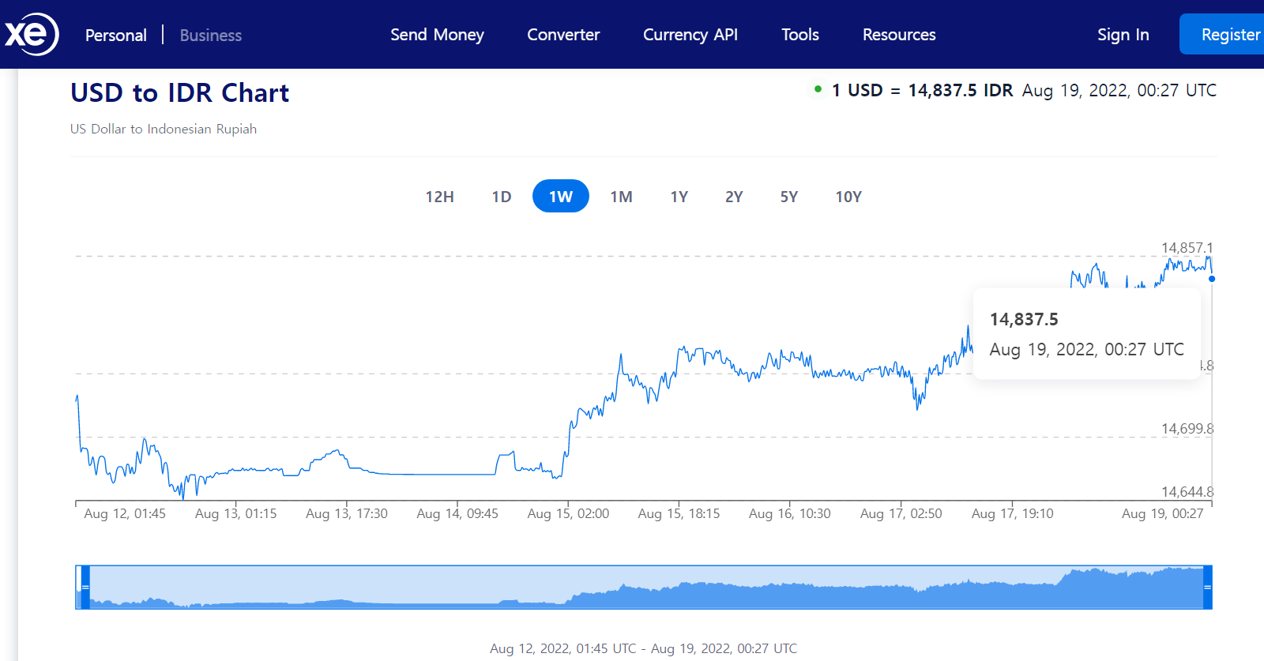
Task: Show the 5Y chart range
Action: (x=788, y=197)
